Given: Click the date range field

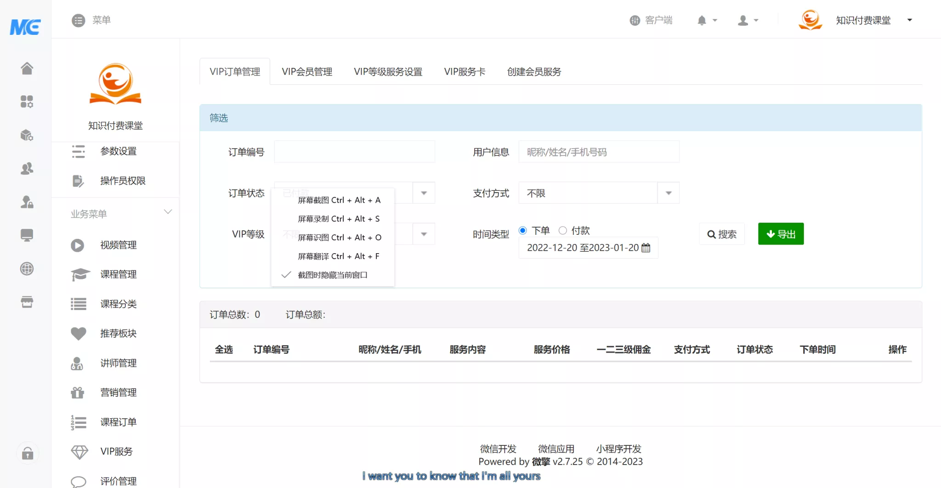Looking at the screenshot, I should coord(589,248).
